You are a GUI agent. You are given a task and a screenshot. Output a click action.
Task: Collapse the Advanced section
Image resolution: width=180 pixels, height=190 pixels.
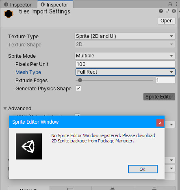coord(5,109)
